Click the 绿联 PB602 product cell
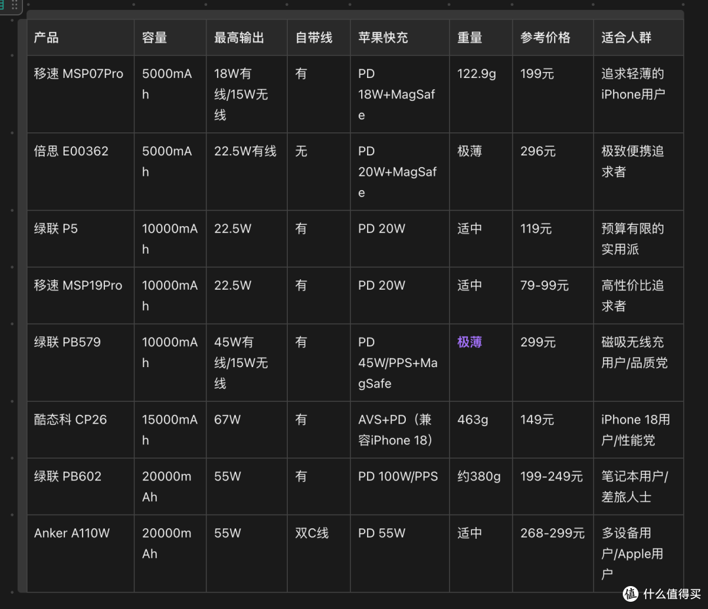Viewport: 708px width, 609px height. 81,486
